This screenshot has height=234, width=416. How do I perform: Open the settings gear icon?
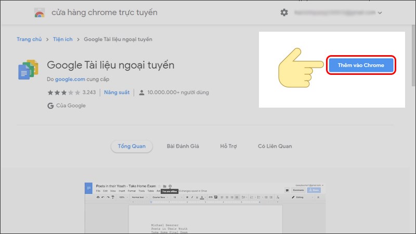(284, 12)
